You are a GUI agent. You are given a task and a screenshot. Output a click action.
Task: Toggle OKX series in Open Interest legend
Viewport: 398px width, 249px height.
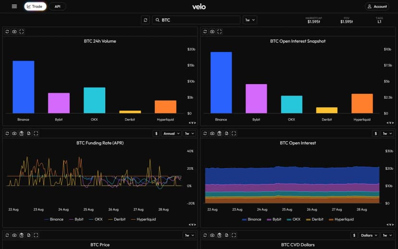click(x=293, y=219)
